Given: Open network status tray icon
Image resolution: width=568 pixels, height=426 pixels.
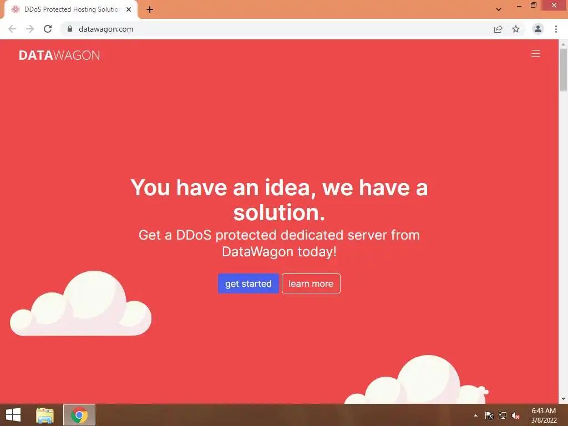Looking at the screenshot, I should (x=503, y=415).
